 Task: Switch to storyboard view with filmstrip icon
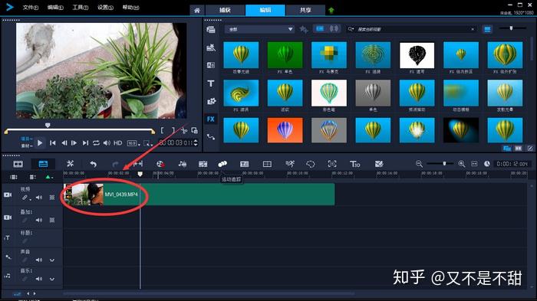18,164
